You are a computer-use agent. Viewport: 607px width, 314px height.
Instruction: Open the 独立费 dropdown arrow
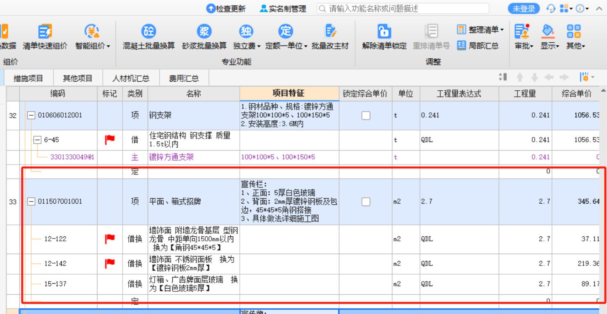[259, 46]
